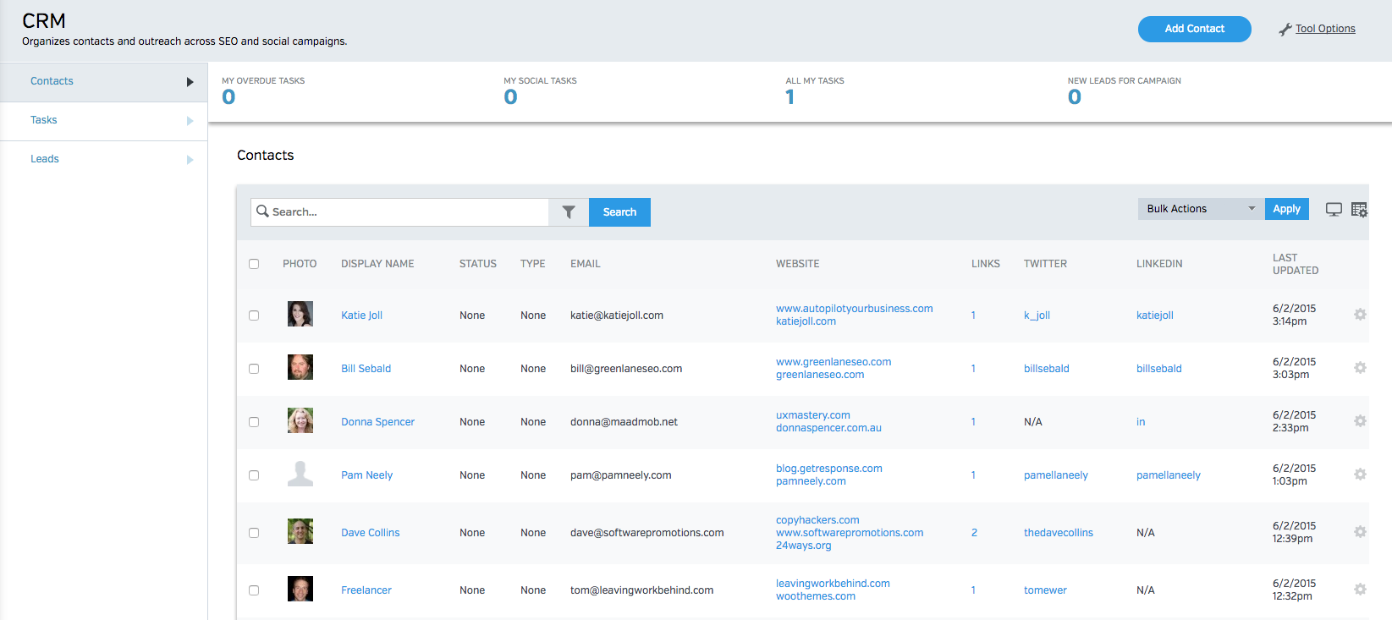The width and height of the screenshot is (1392, 620).
Task: Open the www.greenlaneseo.com website link
Action: pos(833,362)
